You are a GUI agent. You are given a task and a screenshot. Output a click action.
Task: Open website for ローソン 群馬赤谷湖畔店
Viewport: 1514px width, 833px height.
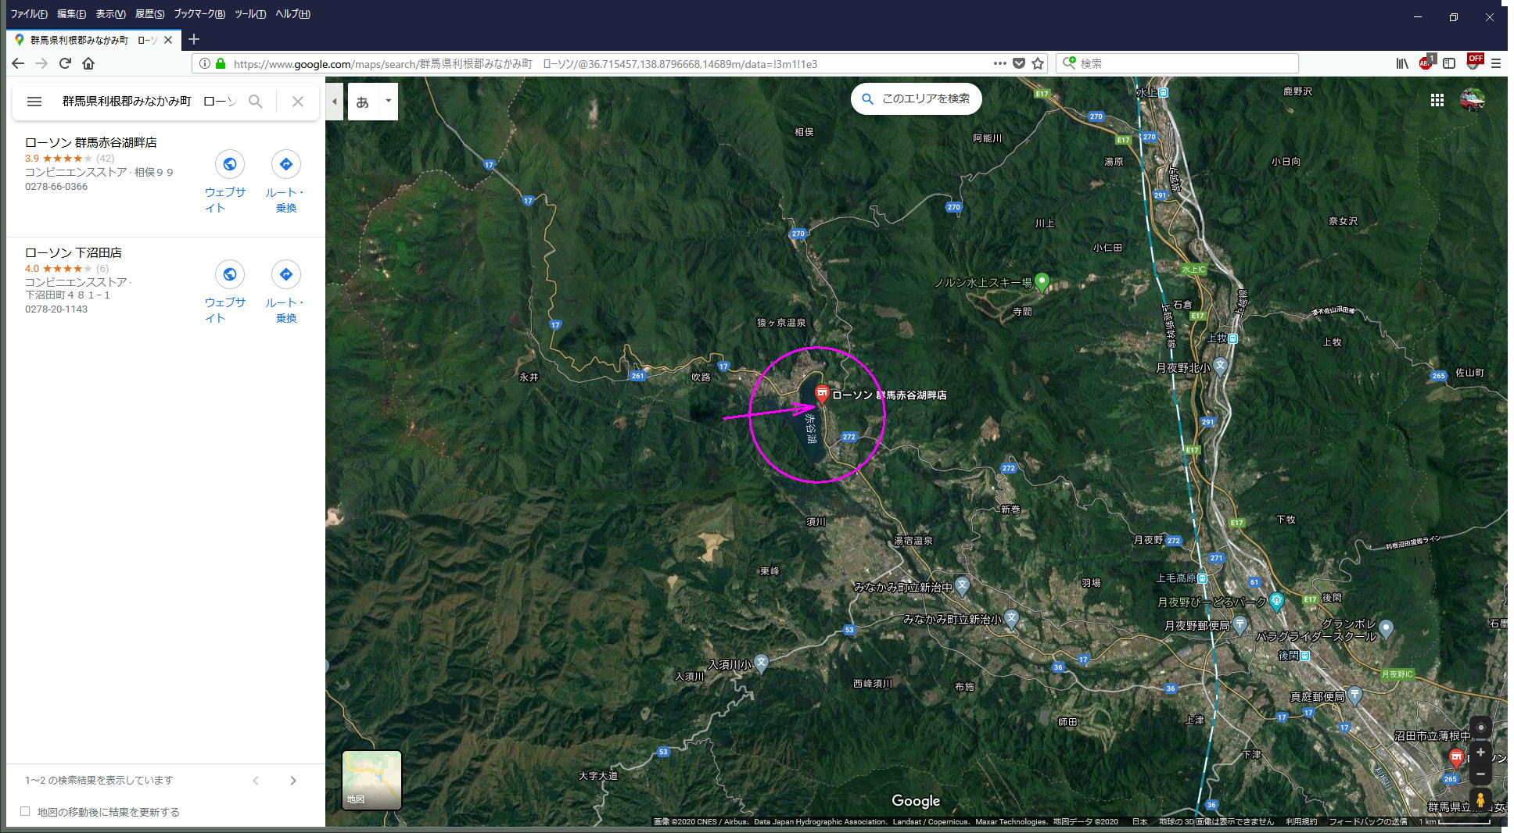229,164
